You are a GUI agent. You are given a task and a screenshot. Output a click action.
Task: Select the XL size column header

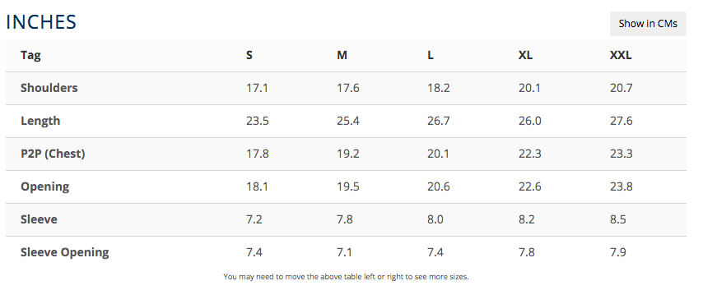click(x=525, y=56)
